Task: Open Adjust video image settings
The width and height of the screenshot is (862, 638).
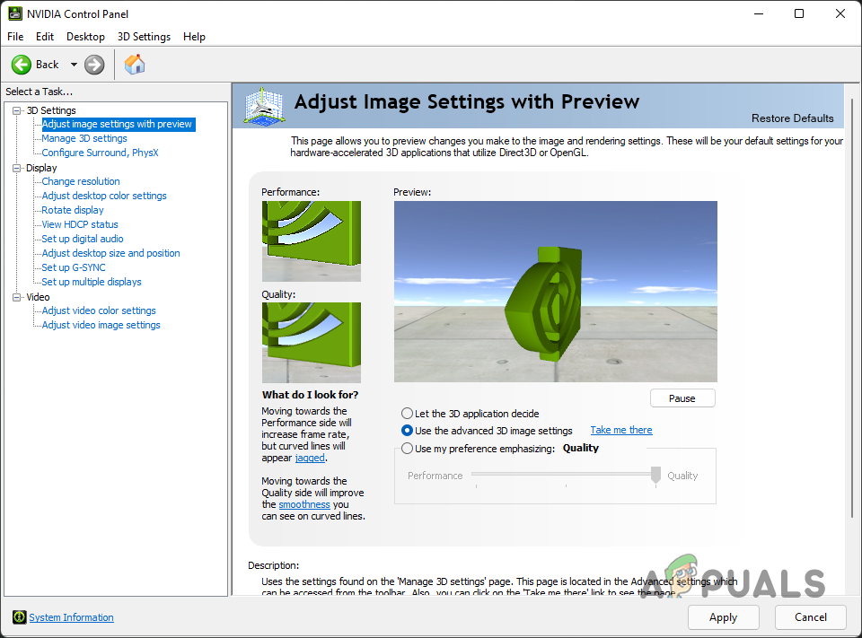Action: pos(101,325)
